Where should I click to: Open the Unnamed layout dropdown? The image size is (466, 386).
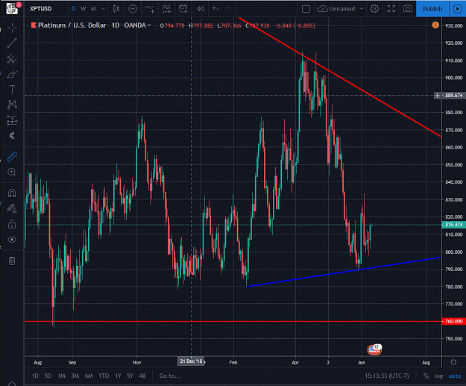coord(341,9)
